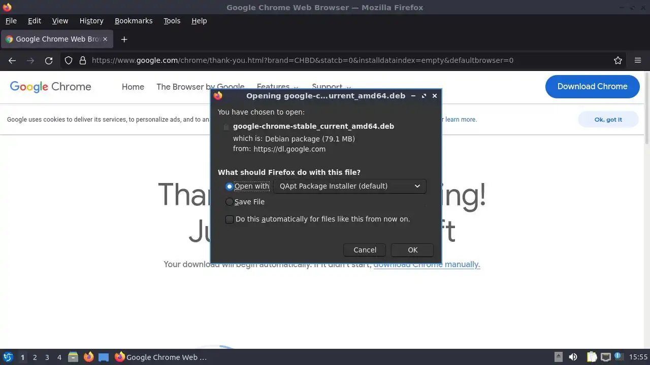Open the Bookmarks menu

pos(134,21)
